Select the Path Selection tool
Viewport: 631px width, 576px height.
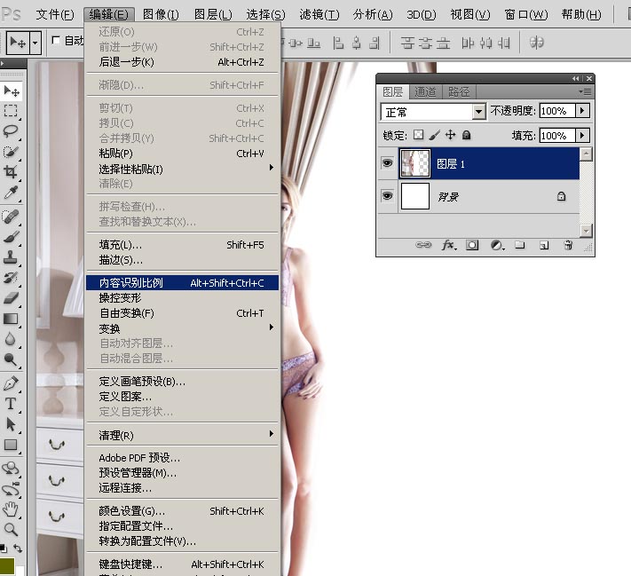click(11, 424)
